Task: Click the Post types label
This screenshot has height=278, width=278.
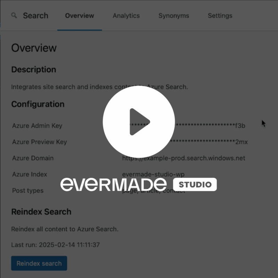Action: coord(28,190)
